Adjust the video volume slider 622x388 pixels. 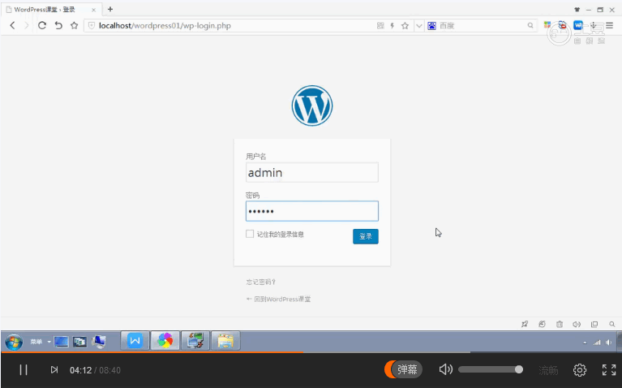click(491, 369)
